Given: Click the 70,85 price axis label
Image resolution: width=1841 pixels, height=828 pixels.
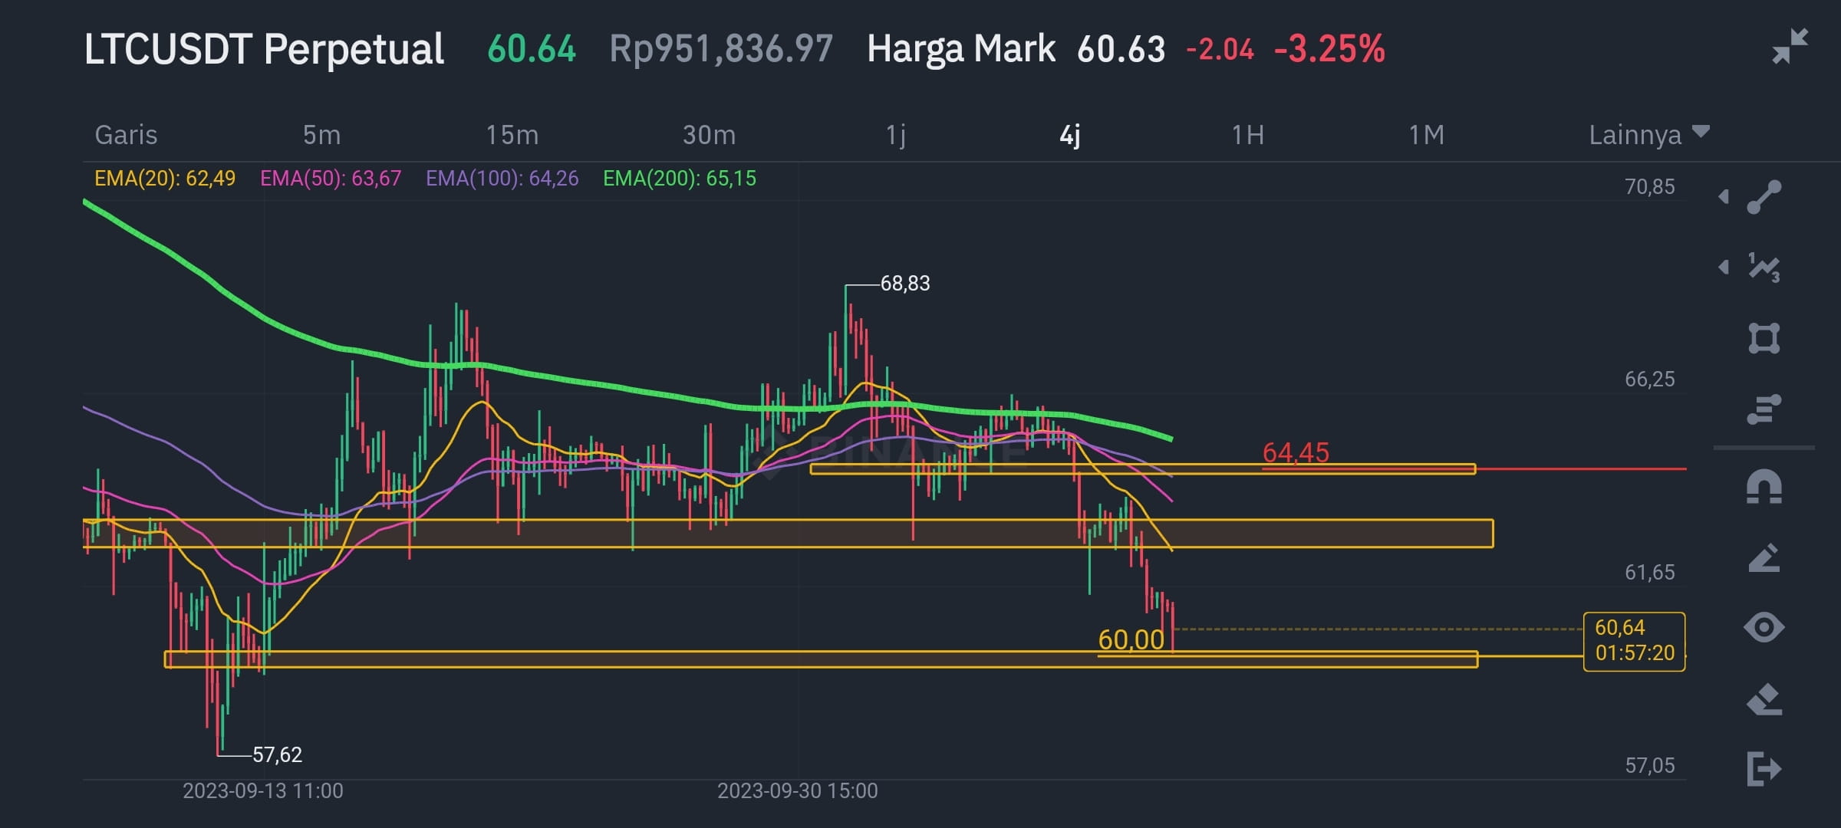Looking at the screenshot, I should click(1649, 186).
